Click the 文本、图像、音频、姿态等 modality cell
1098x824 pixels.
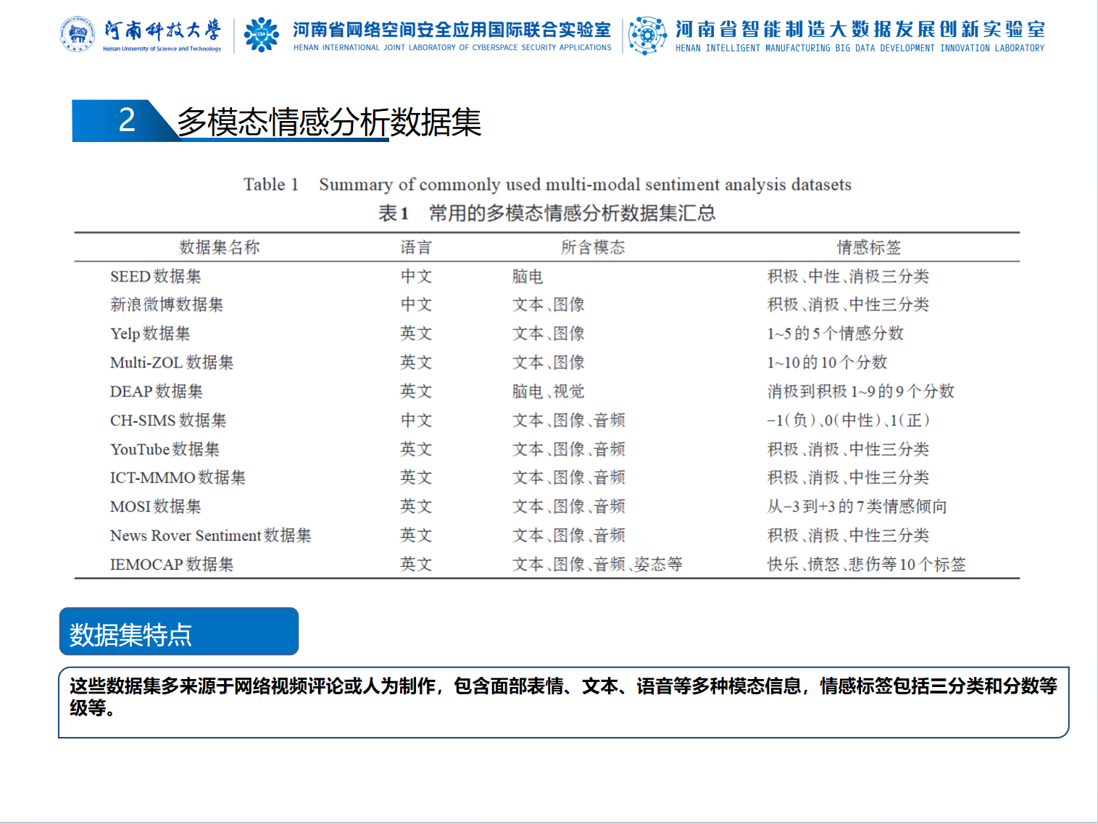597,565
